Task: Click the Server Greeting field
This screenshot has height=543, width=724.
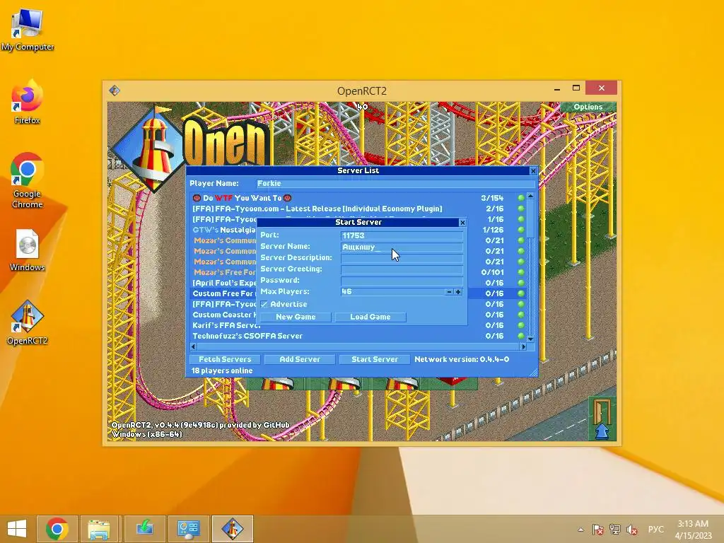Action: click(402, 269)
